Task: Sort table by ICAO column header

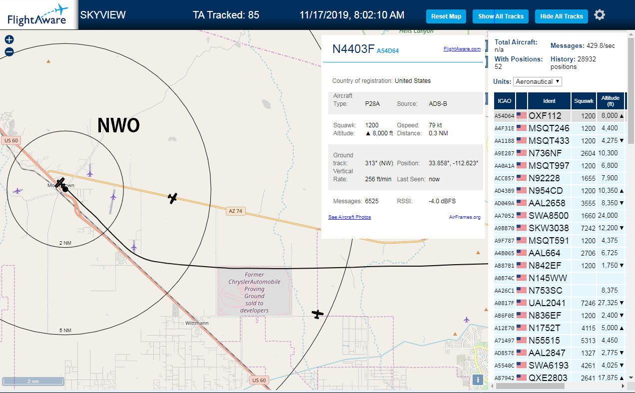Action: [x=505, y=101]
